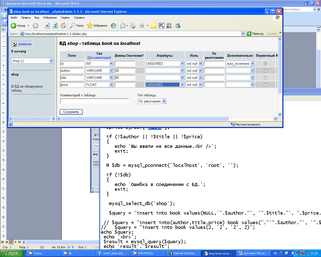Click the Forward arrow in Internet Explorer
The height and width of the screenshot is (257, 321).
[35, 26]
